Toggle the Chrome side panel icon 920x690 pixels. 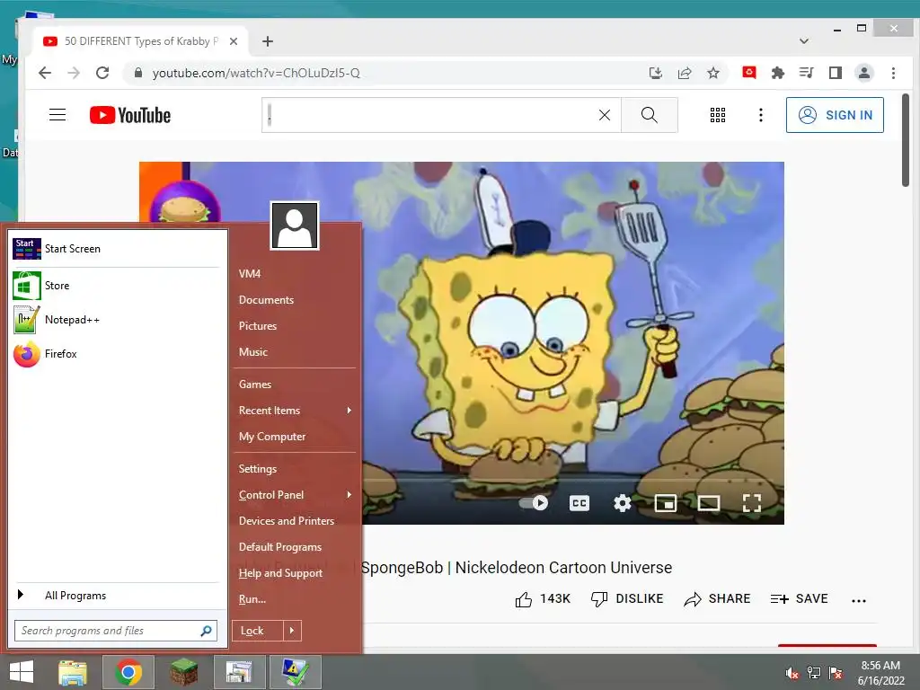[835, 73]
